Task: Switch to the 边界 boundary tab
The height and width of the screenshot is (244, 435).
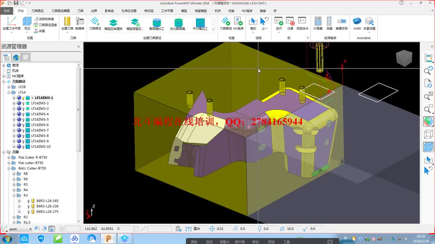Action: [x=94, y=11]
